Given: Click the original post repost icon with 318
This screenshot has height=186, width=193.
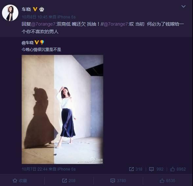Looking at the screenshot, I should 136,169.
